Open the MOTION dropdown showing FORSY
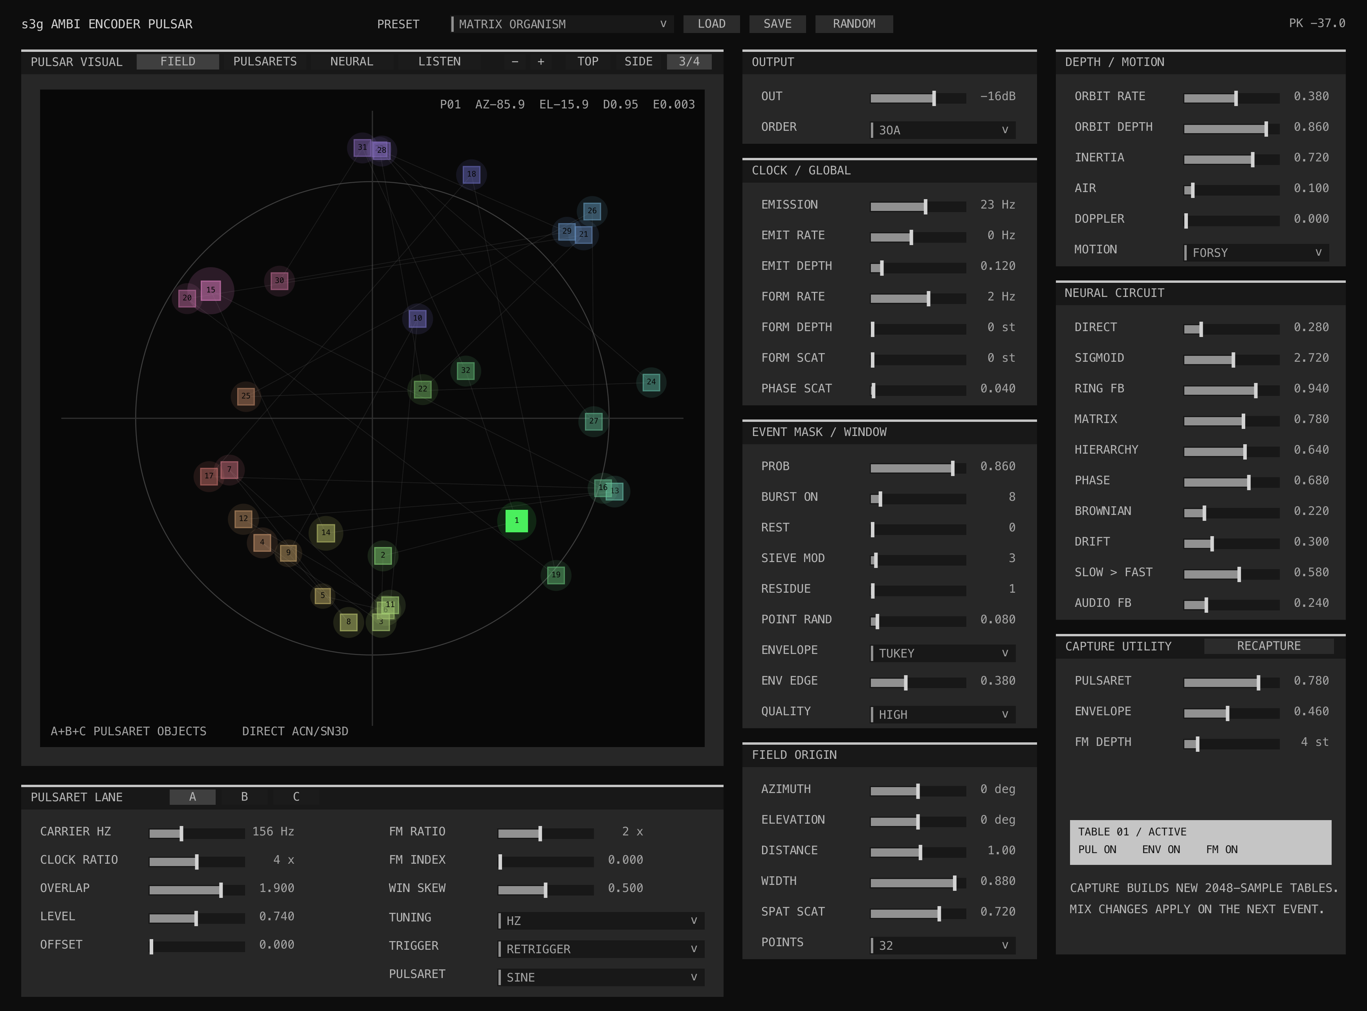 tap(1256, 253)
